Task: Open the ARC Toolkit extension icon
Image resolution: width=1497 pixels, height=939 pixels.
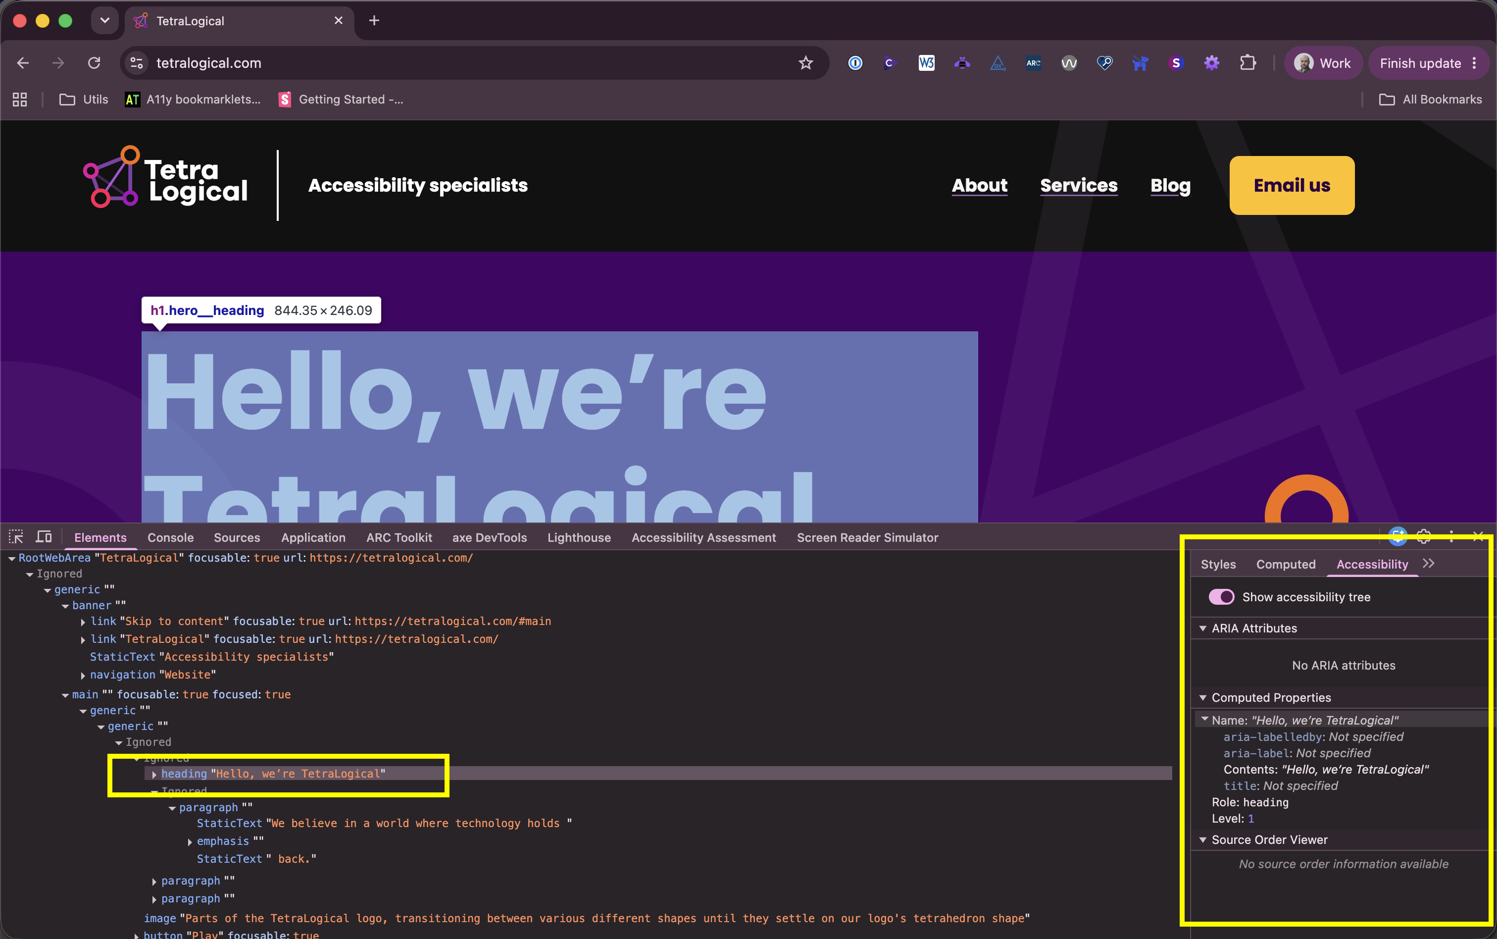Action: (1033, 63)
